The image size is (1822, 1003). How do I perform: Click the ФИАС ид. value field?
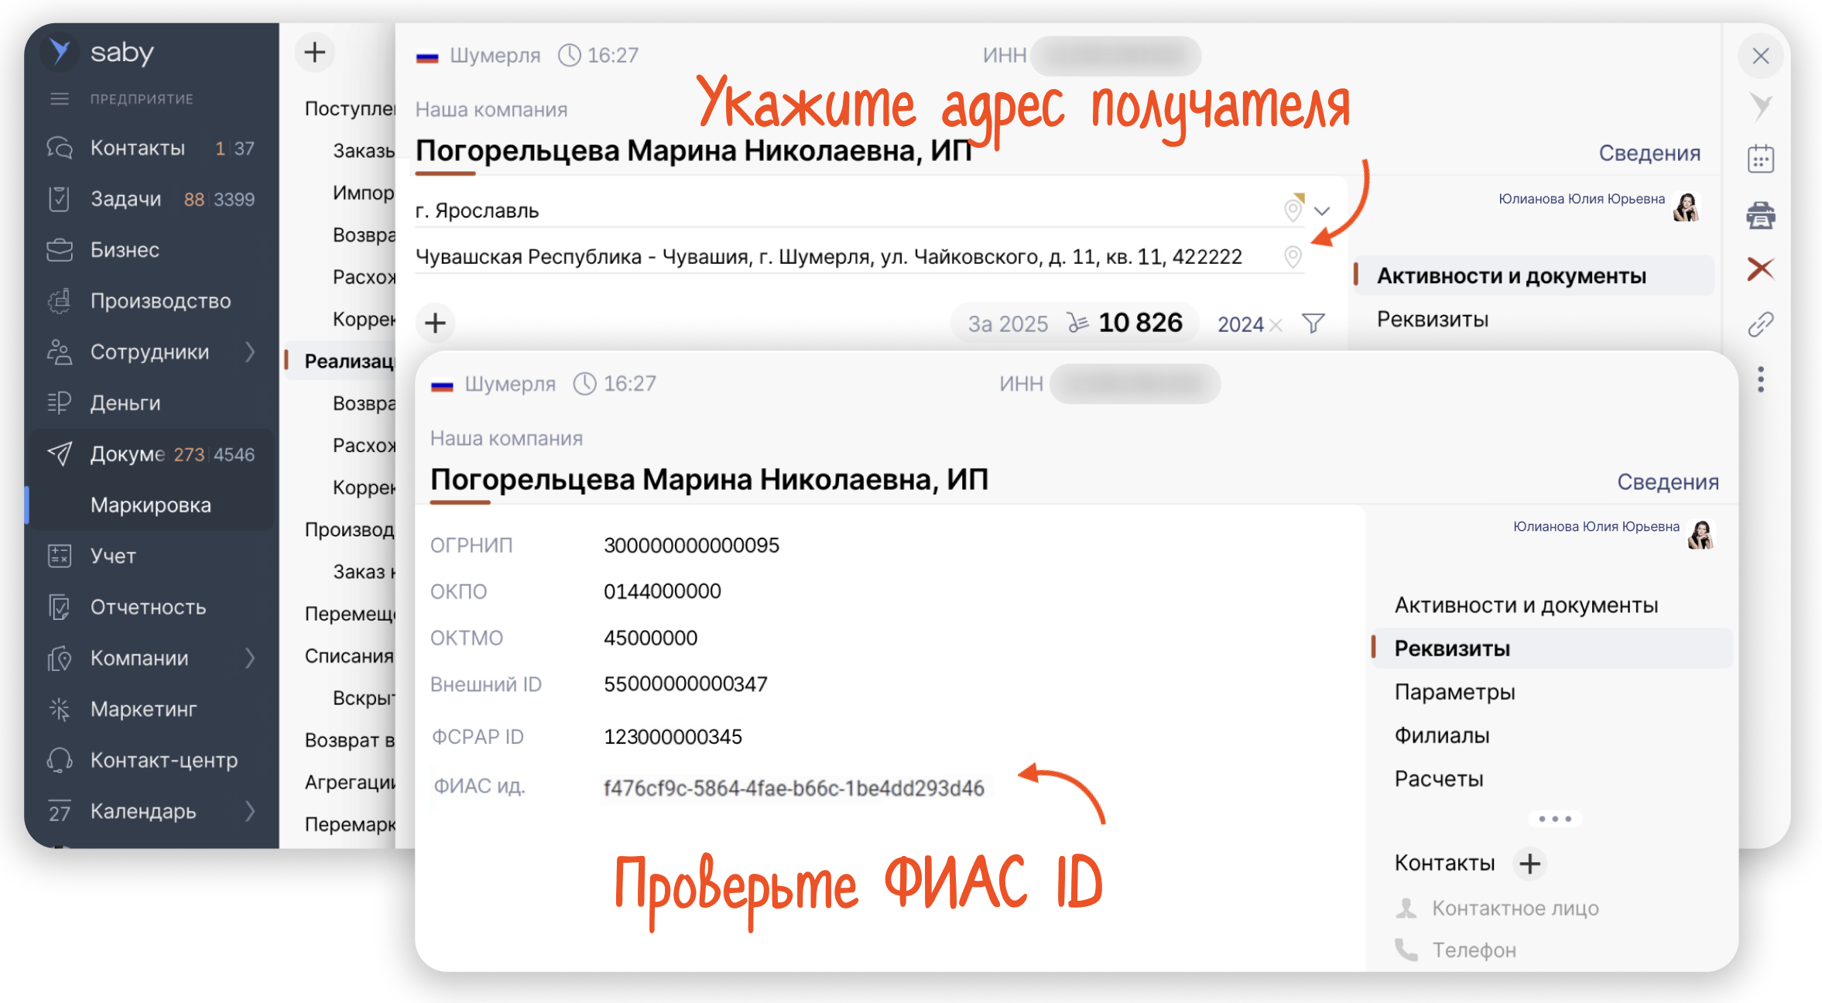pyautogui.click(x=793, y=788)
